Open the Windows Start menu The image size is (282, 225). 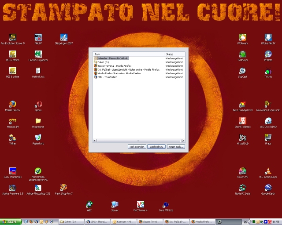point(10,222)
